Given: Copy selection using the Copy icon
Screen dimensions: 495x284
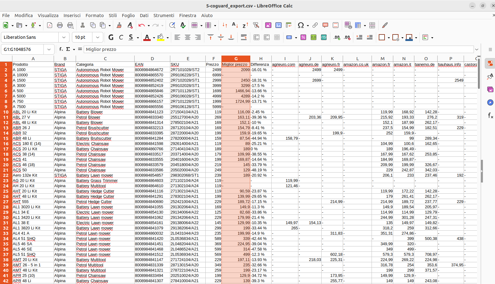Looking at the screenshot, I should click(93, 25).
